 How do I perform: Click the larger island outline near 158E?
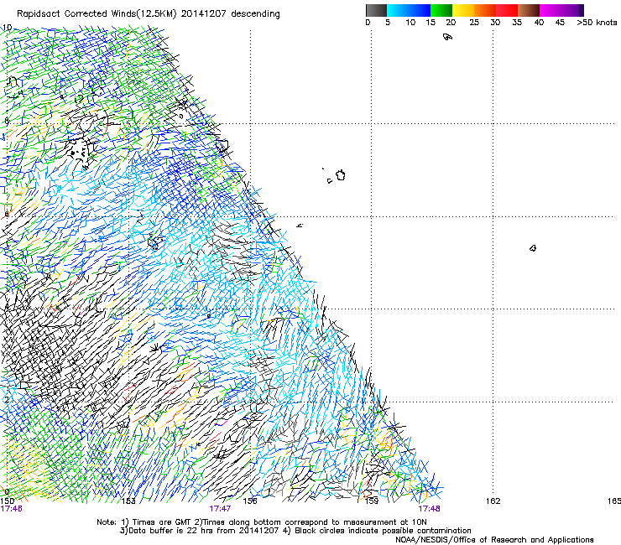341,175
